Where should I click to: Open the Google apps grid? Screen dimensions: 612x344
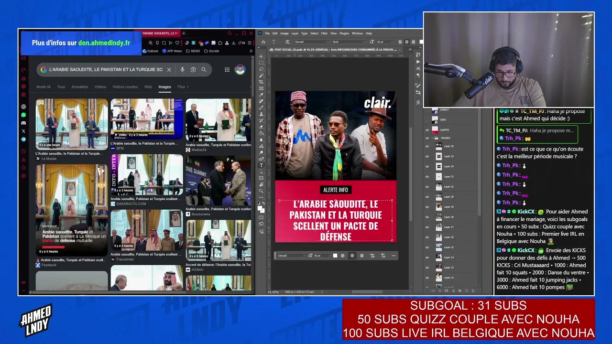tap(227, 70)
